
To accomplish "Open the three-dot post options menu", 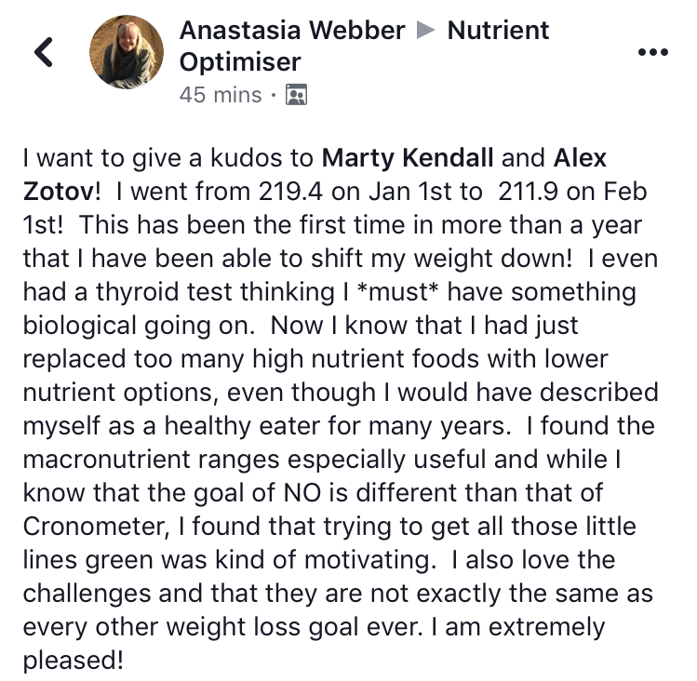I will coord(652,52).
